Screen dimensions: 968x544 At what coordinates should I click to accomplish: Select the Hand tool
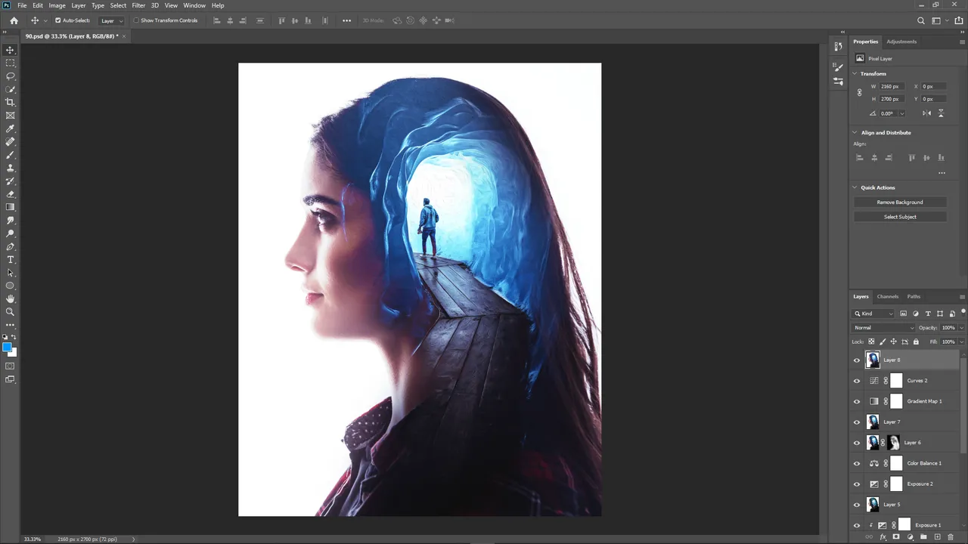pos(10,299)
